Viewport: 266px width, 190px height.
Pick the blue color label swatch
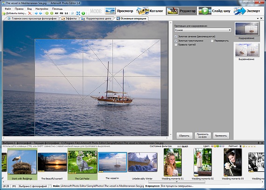tap(220, 146)
